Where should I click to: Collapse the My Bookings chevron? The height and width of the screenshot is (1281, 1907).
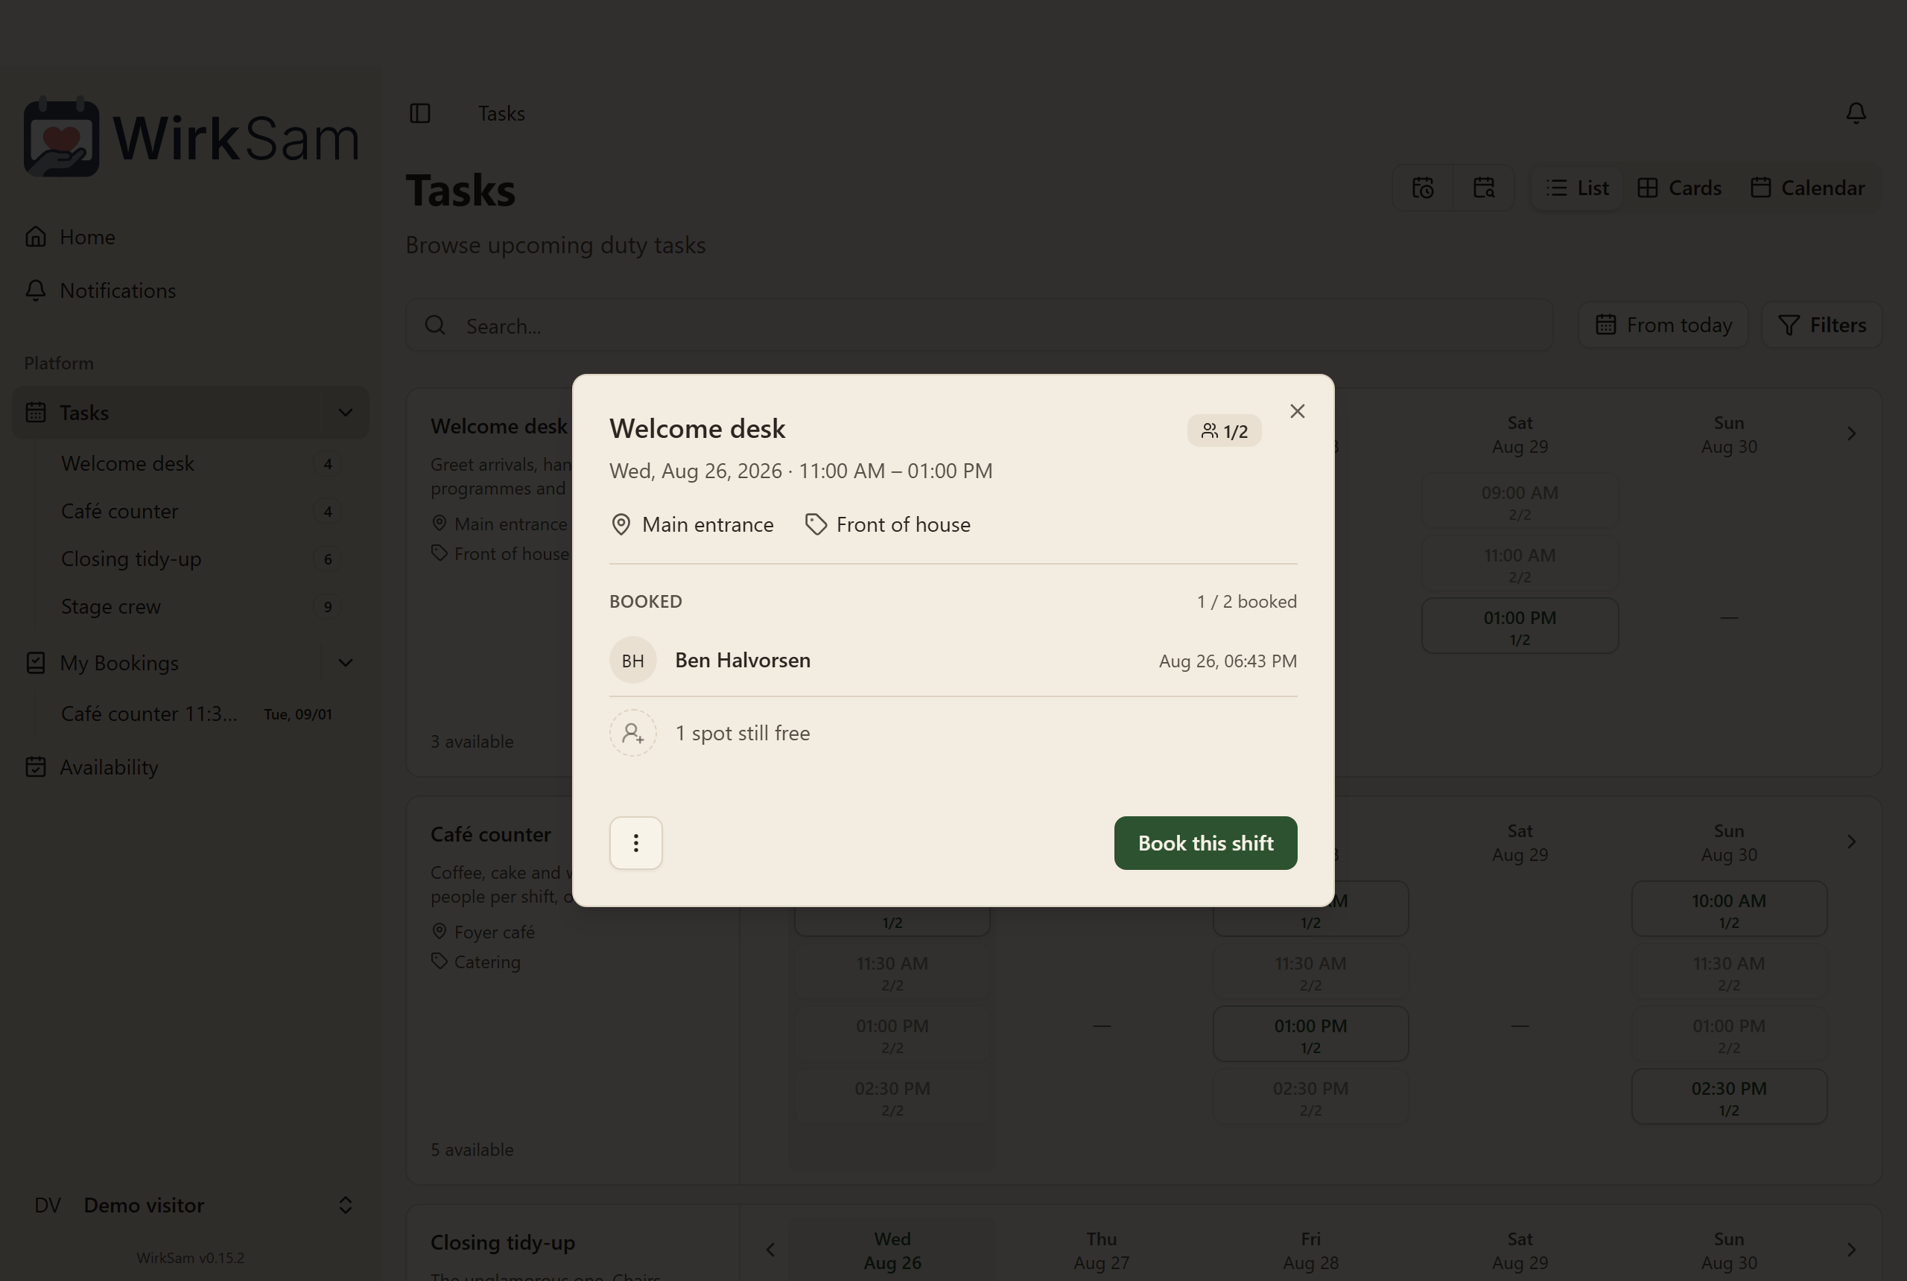point(346,663)
